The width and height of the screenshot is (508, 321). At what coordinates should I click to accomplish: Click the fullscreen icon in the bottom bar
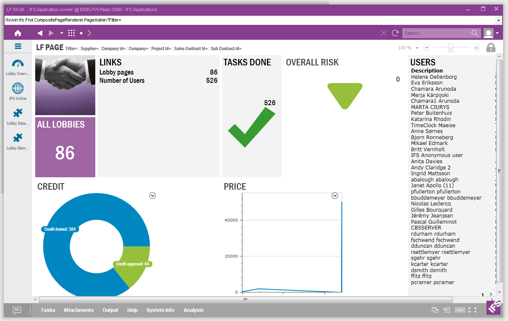472,310
